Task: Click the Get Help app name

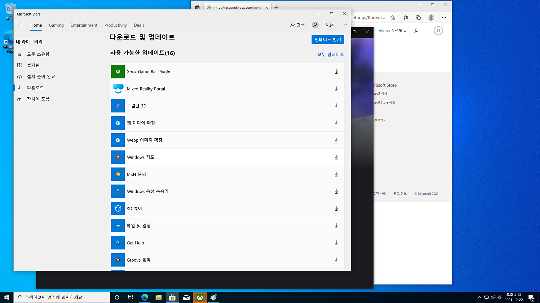Action: (x=135, y=243)
